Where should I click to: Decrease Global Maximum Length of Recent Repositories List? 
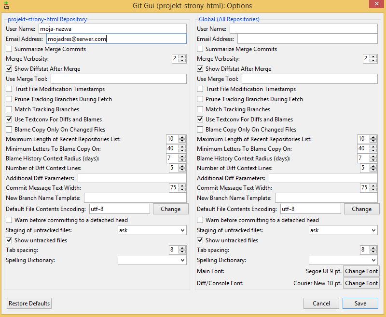[373, 141]
